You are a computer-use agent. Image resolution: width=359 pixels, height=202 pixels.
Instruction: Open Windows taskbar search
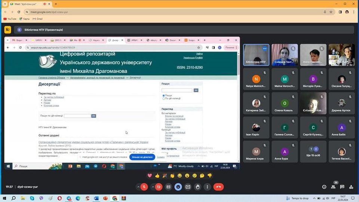click(13, 198)
